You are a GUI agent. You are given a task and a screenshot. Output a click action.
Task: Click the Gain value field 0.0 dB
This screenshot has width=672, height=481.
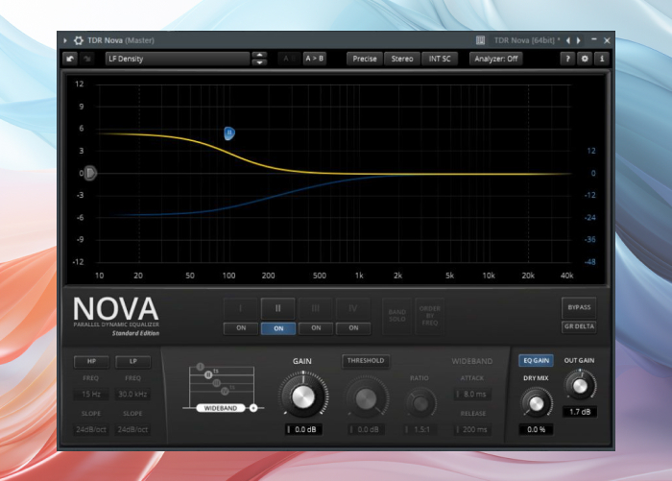click(x=303, y=429)
